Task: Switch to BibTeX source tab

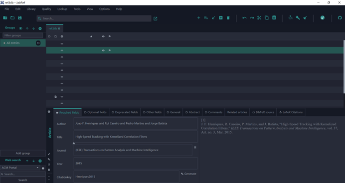Action: tap(263, 112)
